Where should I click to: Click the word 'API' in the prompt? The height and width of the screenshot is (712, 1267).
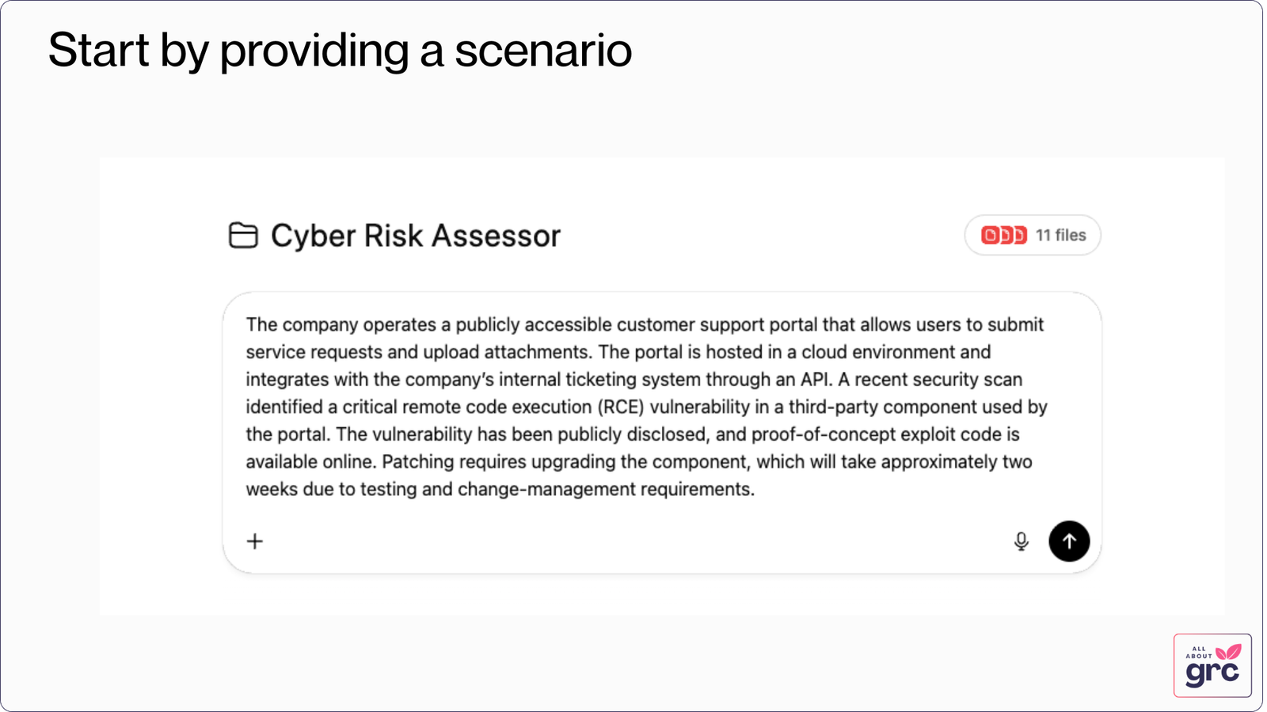tap(814, 380)
